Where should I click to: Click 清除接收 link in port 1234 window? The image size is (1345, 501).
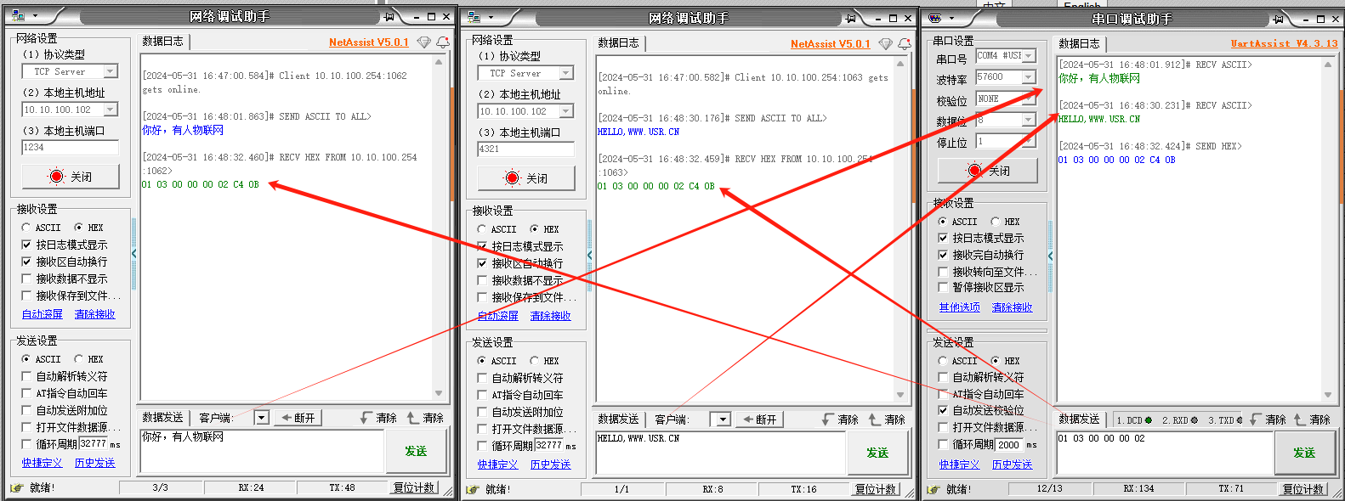coord(94,314)
